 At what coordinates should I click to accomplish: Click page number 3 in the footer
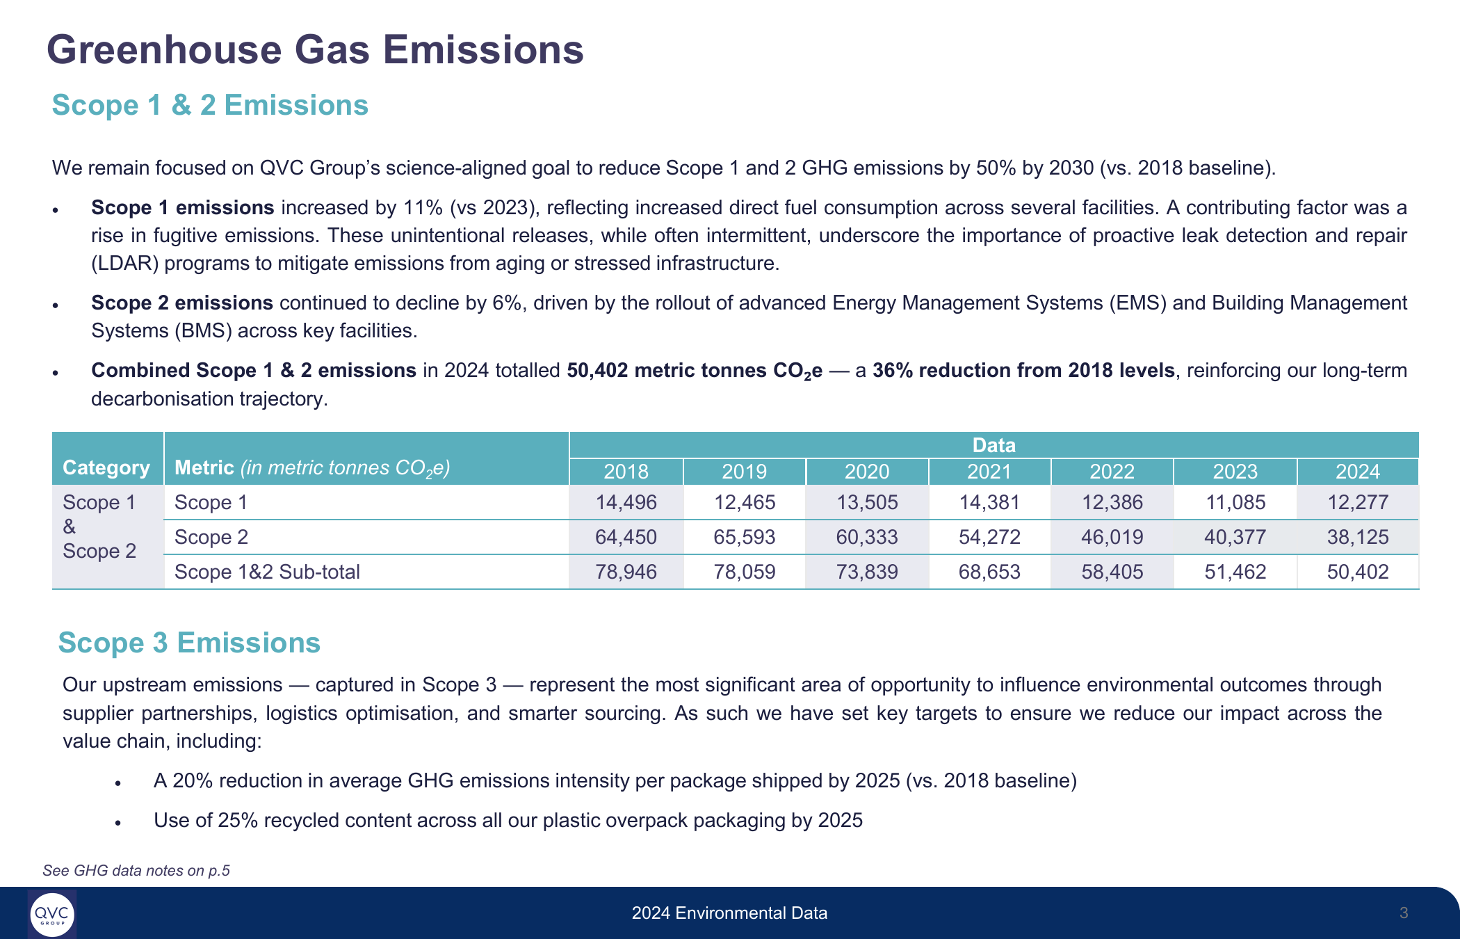[1404, 913]
